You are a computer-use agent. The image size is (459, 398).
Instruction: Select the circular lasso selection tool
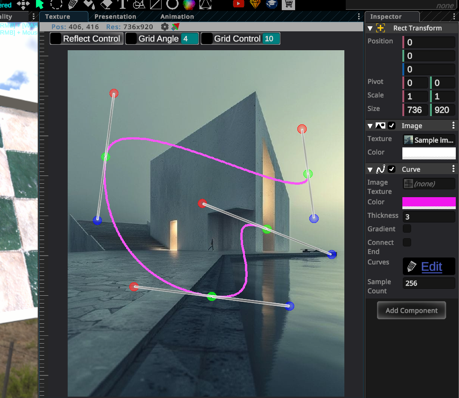pyautogui.click(x=56, y=4)
